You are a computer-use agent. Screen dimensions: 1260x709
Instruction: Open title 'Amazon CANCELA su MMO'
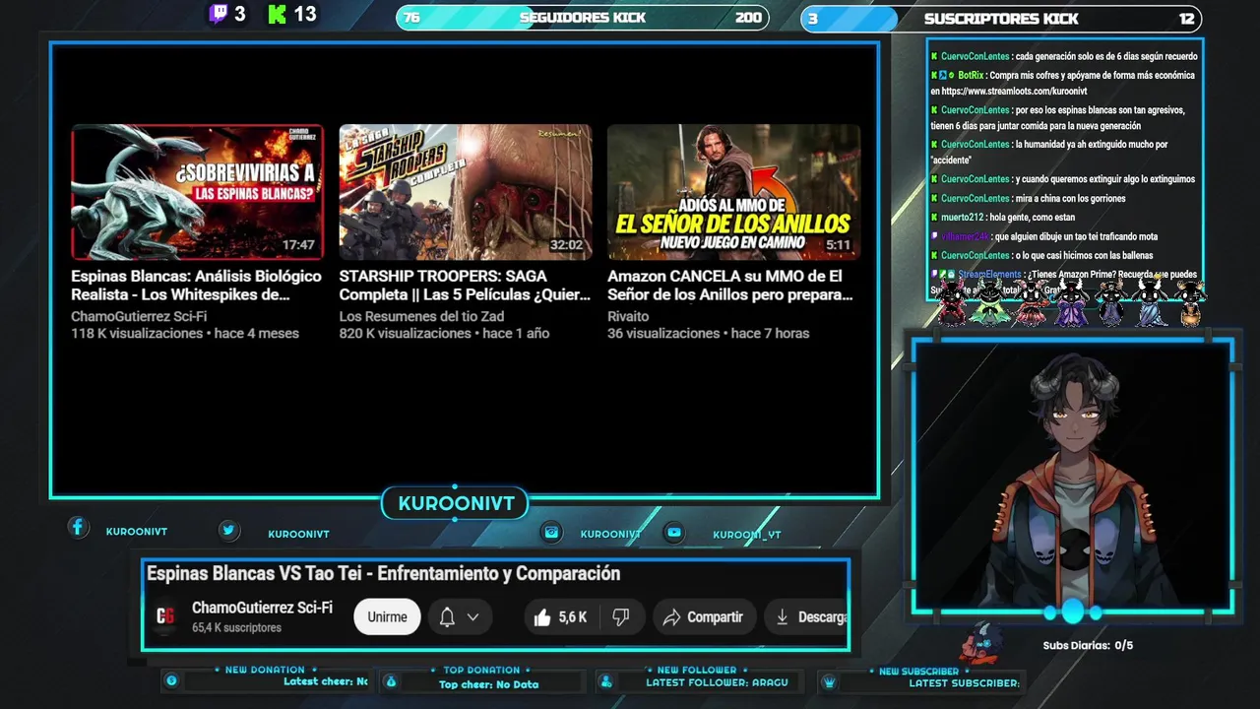730,286
